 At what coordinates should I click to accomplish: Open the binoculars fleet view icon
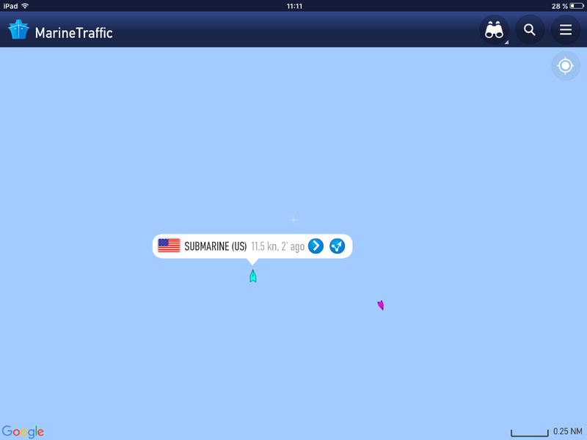(494, 30)
